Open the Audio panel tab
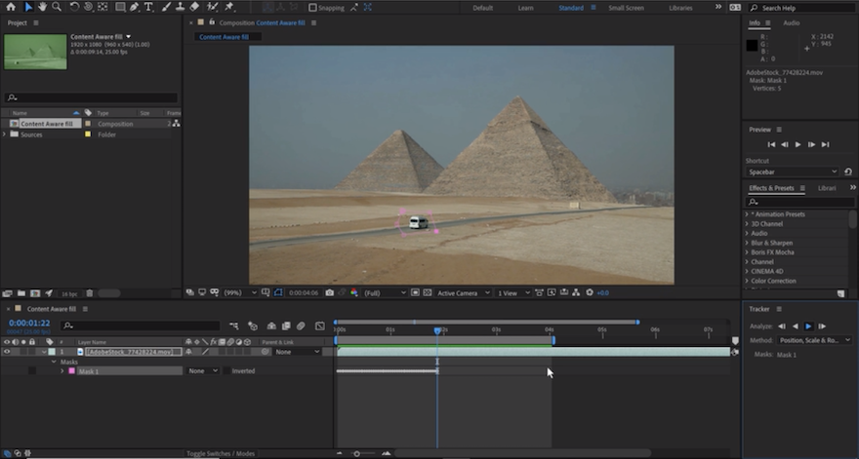Image resolution: width=859 pixels, height=459 pixels. [791, 22]
